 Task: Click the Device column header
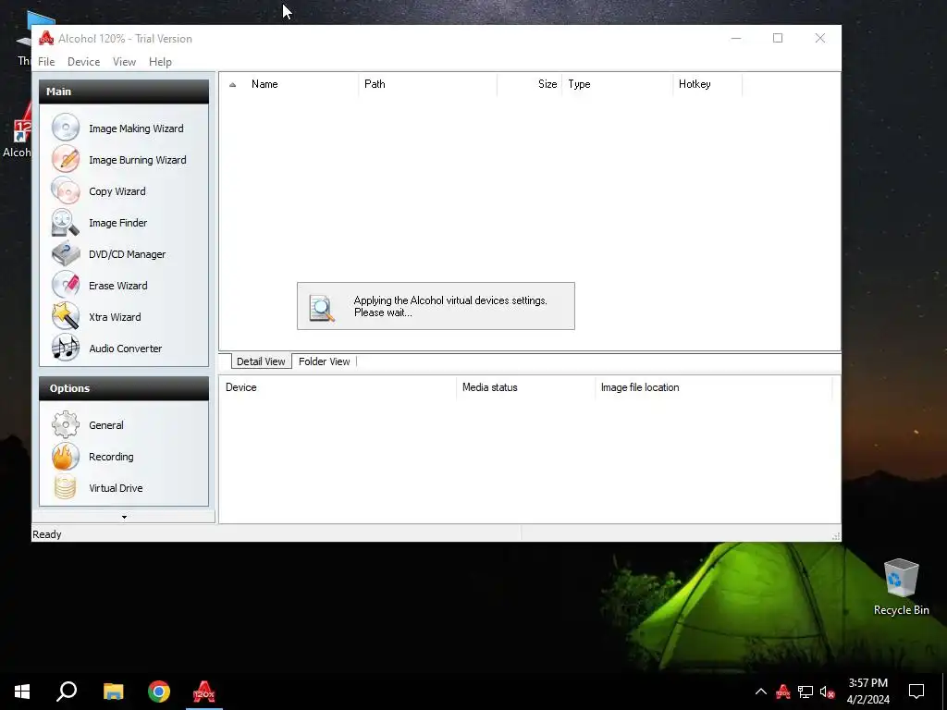[338, 387]
